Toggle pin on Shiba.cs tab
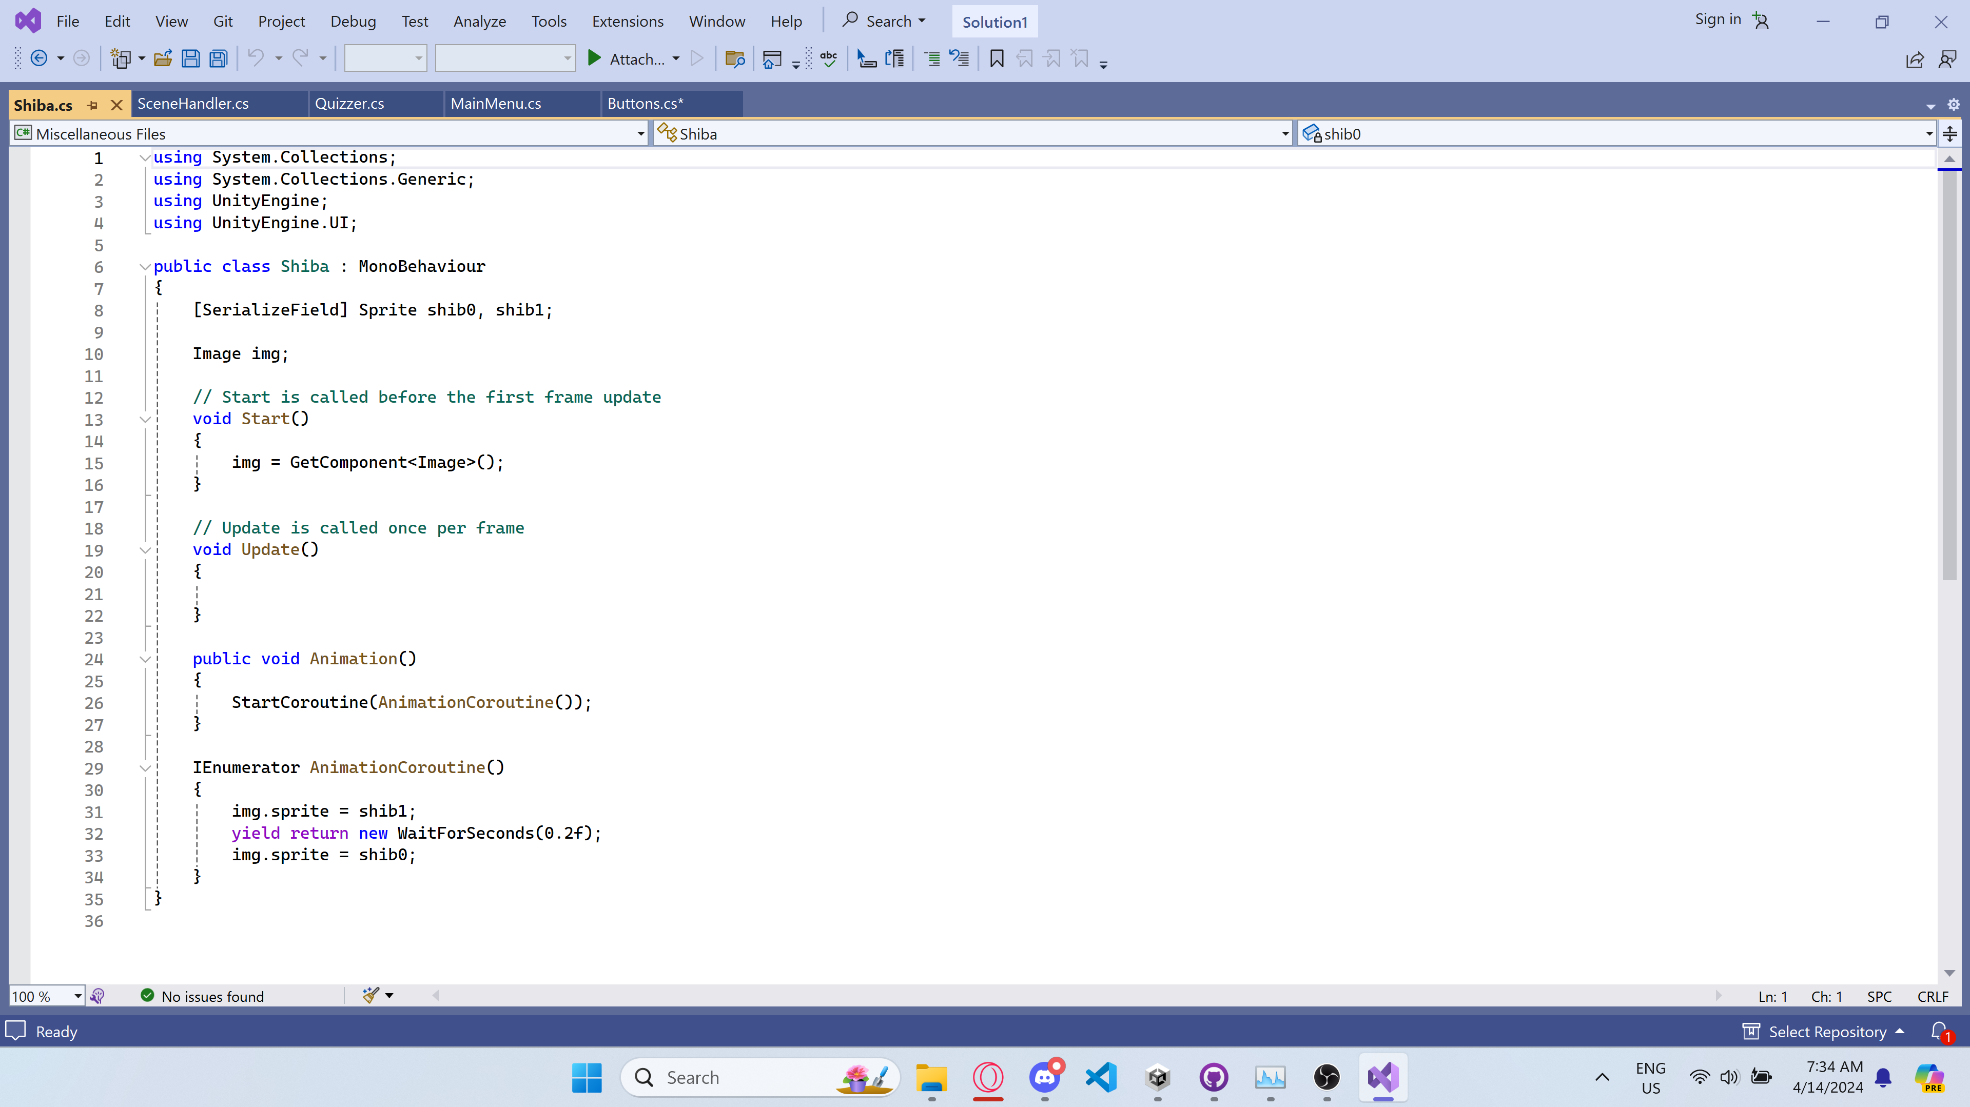The width and height of the screenshot is (1970, 1107). tap(92, 106)
